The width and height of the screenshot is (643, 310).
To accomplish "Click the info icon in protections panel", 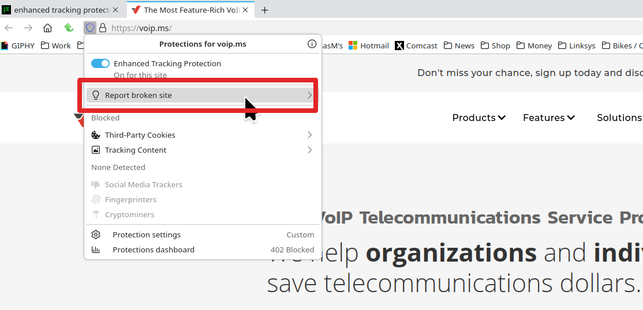I will [312, 44].
